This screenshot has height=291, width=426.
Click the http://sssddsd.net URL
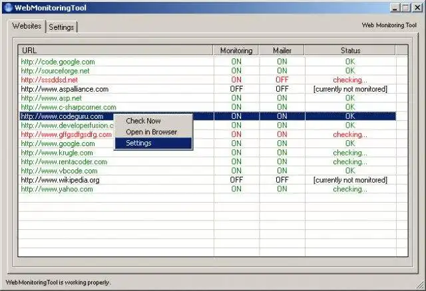click(49, 80)
